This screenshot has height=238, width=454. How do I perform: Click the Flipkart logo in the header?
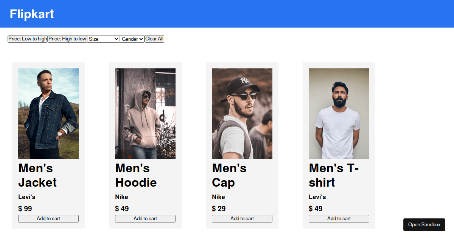32,14
